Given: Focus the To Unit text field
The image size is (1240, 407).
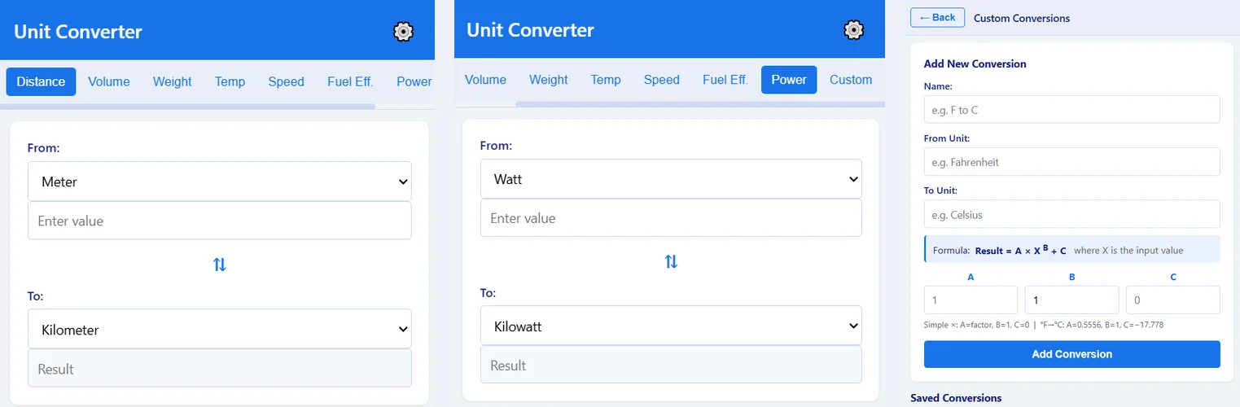Looking at the screenshot, I should (1071, 215).
